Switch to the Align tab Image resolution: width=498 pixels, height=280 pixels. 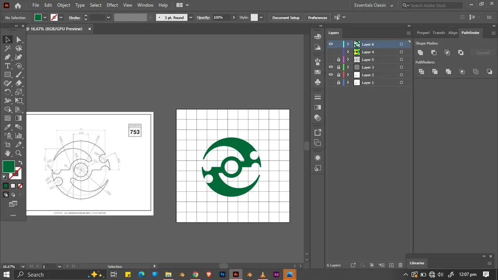click(x=453, y=33)
